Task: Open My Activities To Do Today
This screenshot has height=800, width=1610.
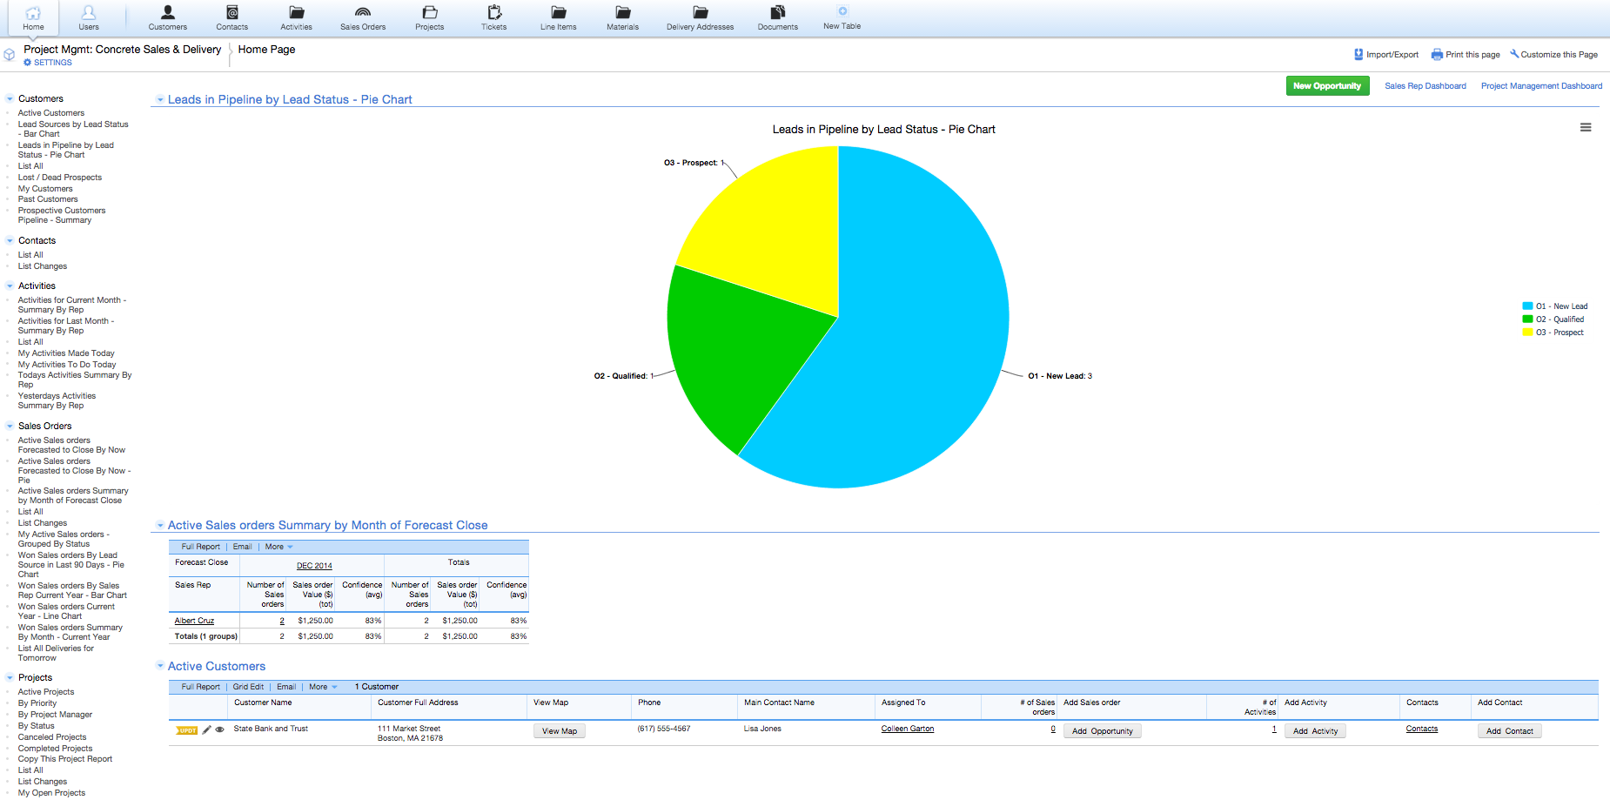Action: (x=67, y=365)
